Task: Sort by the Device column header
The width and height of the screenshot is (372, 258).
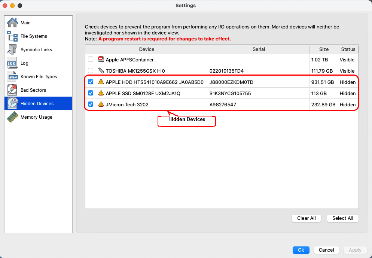Action: tap(147, 49)
